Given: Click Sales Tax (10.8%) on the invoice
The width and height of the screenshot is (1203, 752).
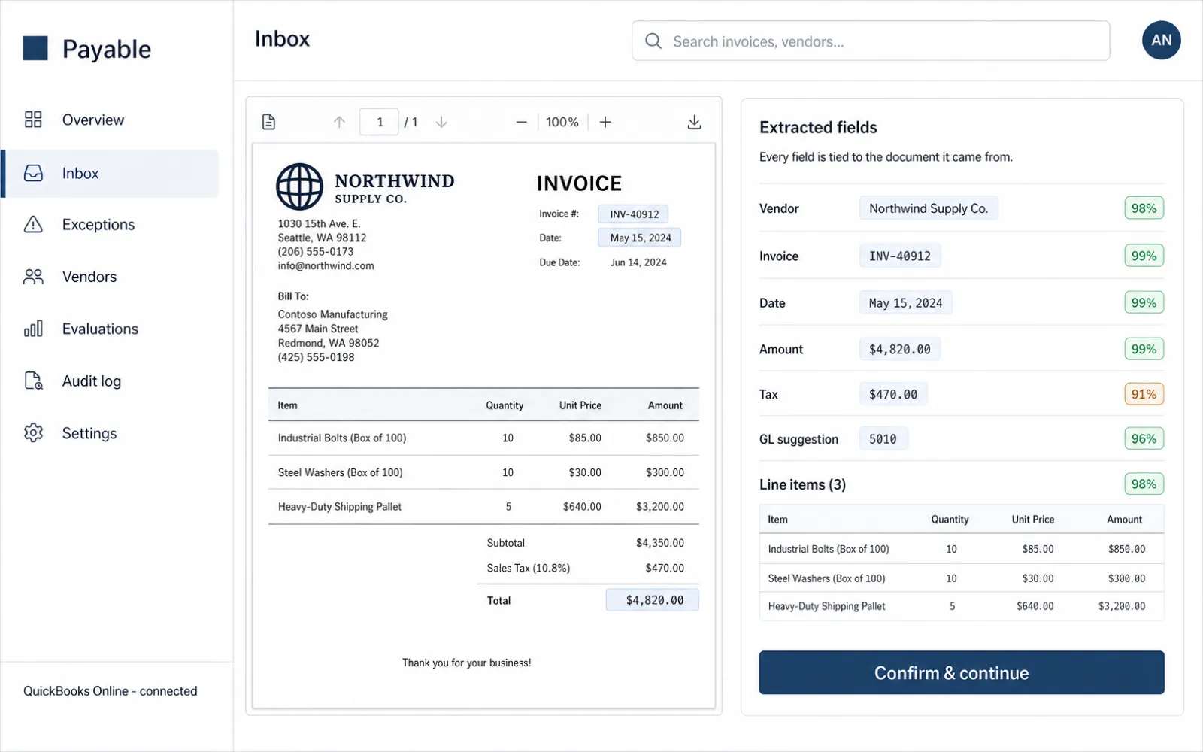Looking at the screenshot, I should (528, 568).
